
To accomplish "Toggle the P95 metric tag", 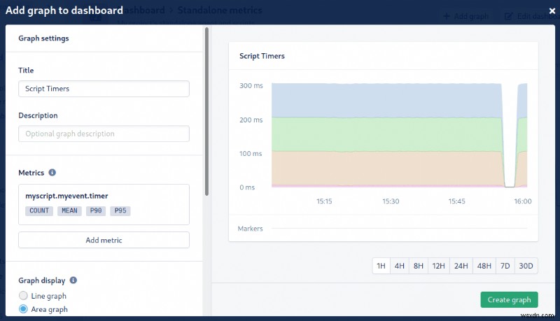I will 120,211.
